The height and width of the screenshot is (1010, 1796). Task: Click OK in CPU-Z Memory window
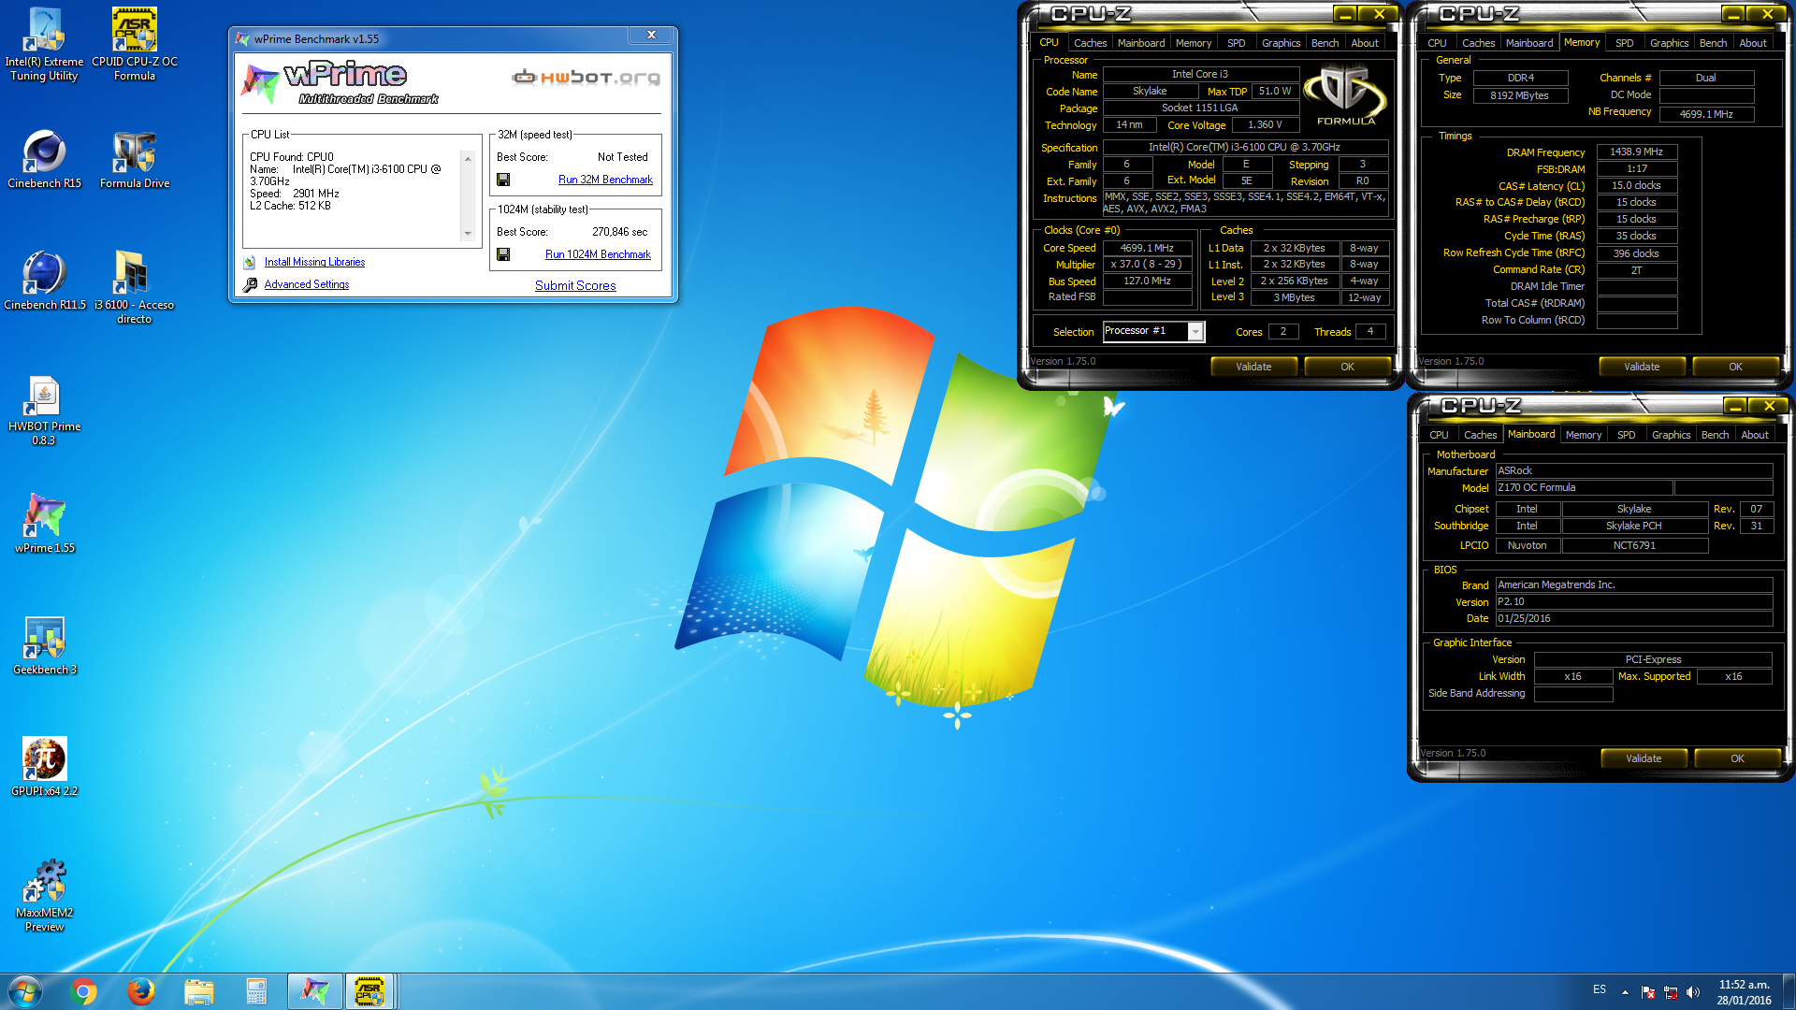[1735, 367]
